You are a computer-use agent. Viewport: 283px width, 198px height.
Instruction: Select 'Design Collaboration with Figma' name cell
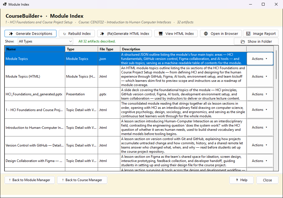(x=35, y=161)
